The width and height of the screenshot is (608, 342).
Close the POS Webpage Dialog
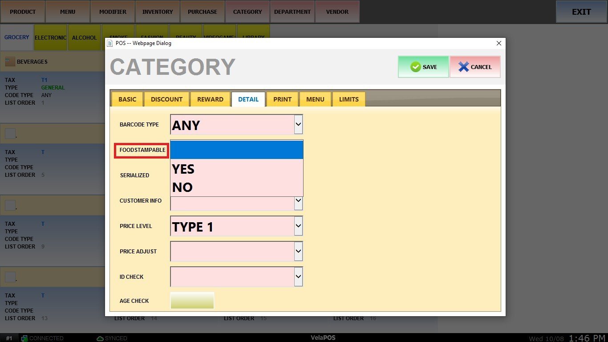[499, 43]
